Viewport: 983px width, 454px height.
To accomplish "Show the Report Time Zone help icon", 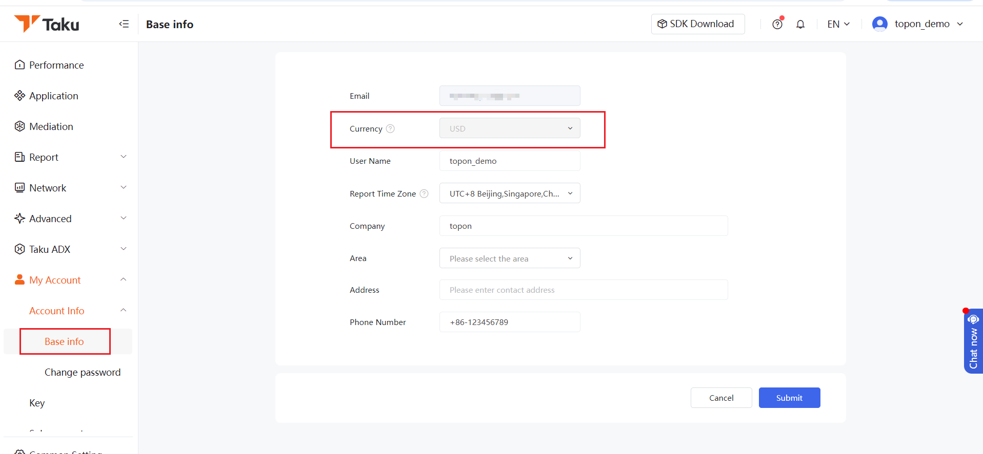I will tap(424, 193).
